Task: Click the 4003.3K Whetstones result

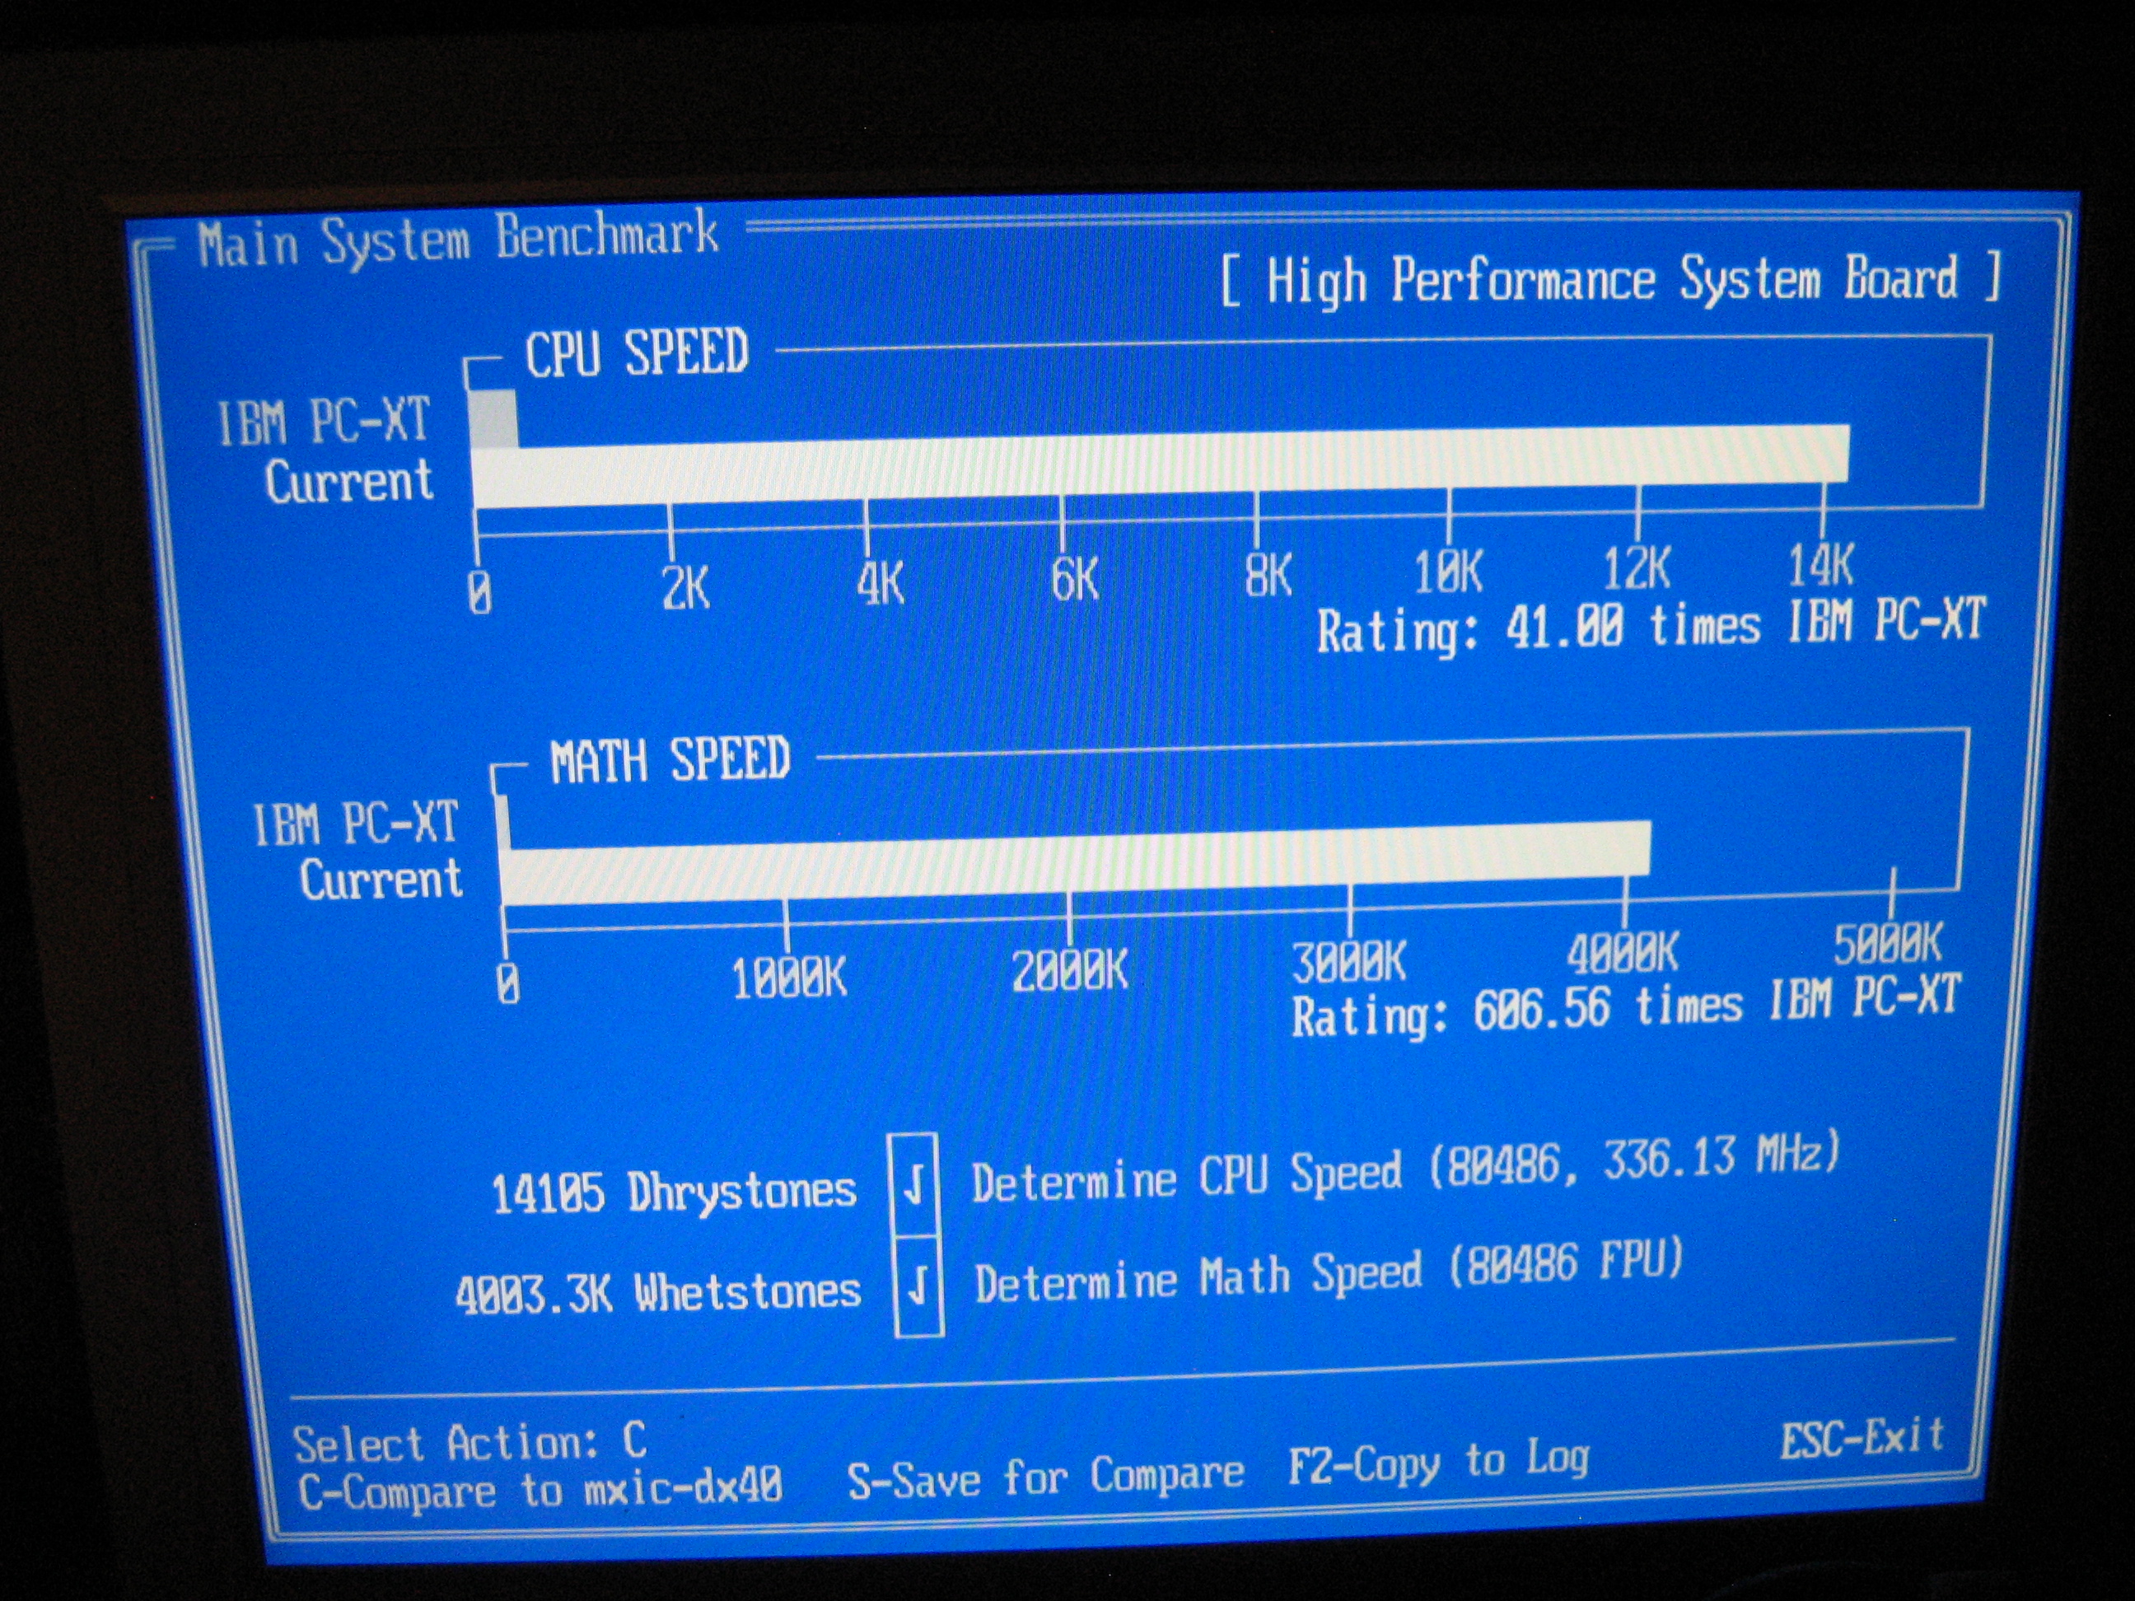Action: [657, 1292]
